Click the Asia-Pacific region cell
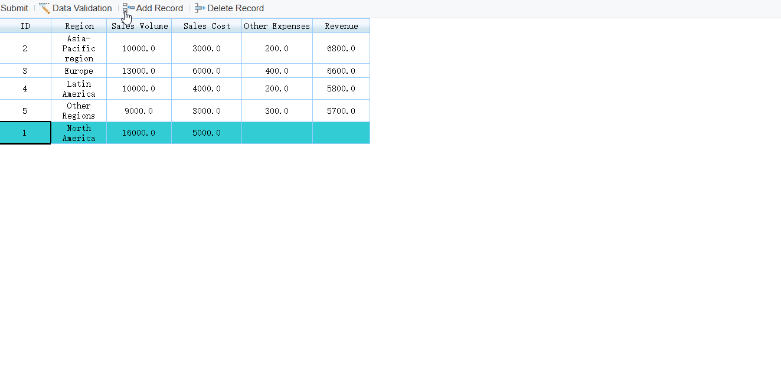Image resolution: width=781 pixels, height=387 pixels. [79, 48]
